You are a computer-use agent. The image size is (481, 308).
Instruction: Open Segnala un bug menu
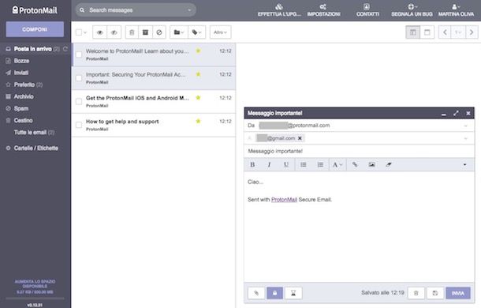click(412, 10)
